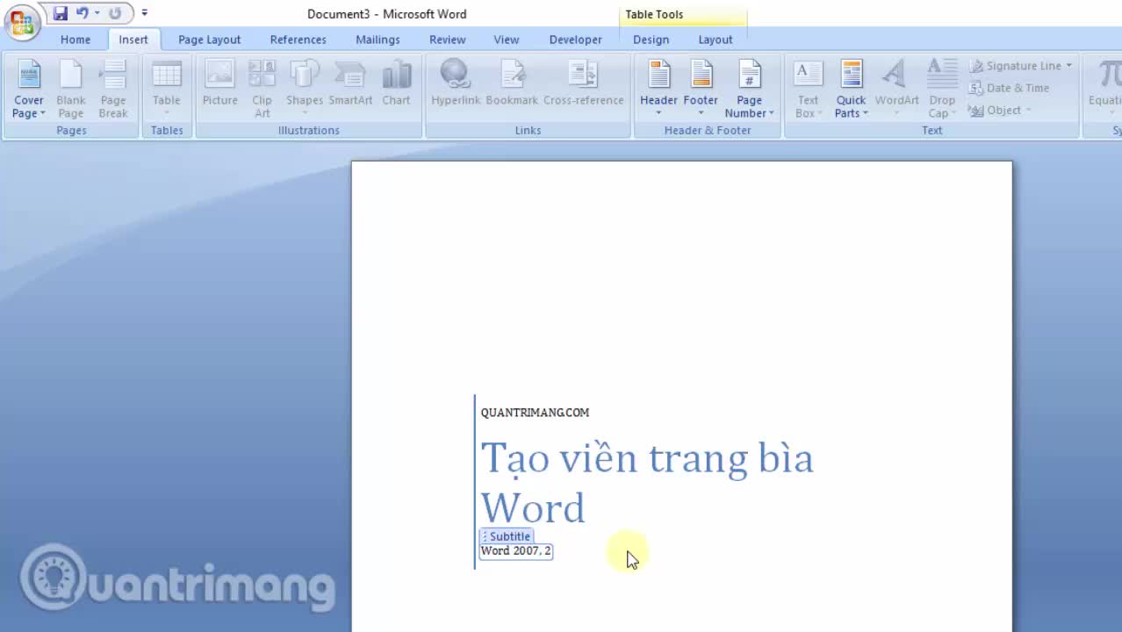Undo the last action
This screenshot has height=632, width=1122.
(82, 13)
